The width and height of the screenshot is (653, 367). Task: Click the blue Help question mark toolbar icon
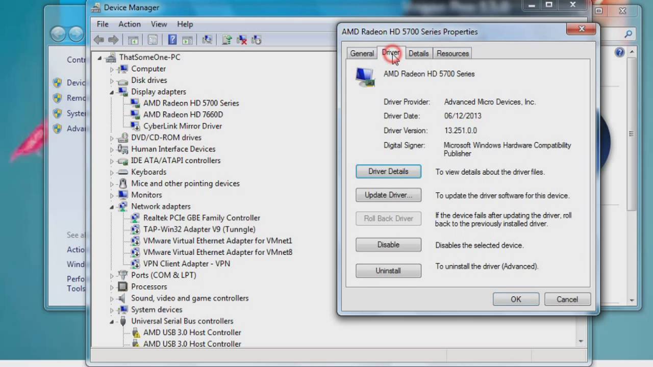[x=172, y=40]
